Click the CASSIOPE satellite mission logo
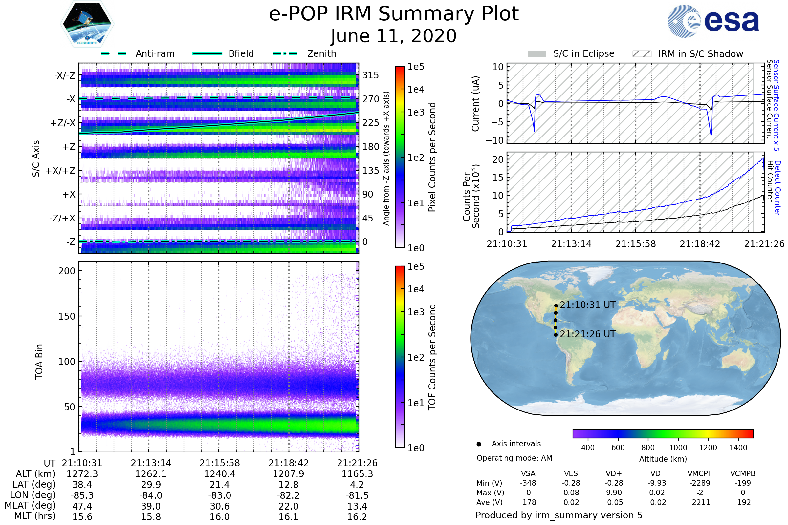 point(87,24)
